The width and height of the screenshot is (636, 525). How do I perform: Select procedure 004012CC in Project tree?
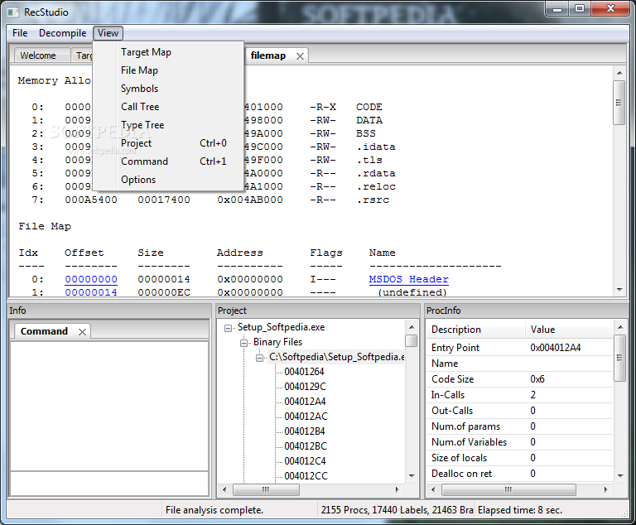[306, 476]
